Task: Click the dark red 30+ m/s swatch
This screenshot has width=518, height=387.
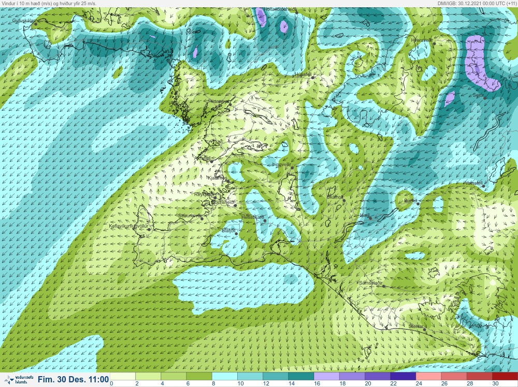Action: 505,377
